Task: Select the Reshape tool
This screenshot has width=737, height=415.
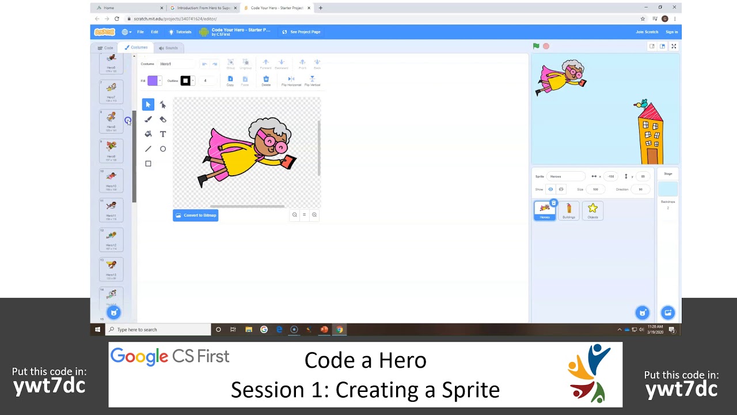Action: tap(163, 104)
